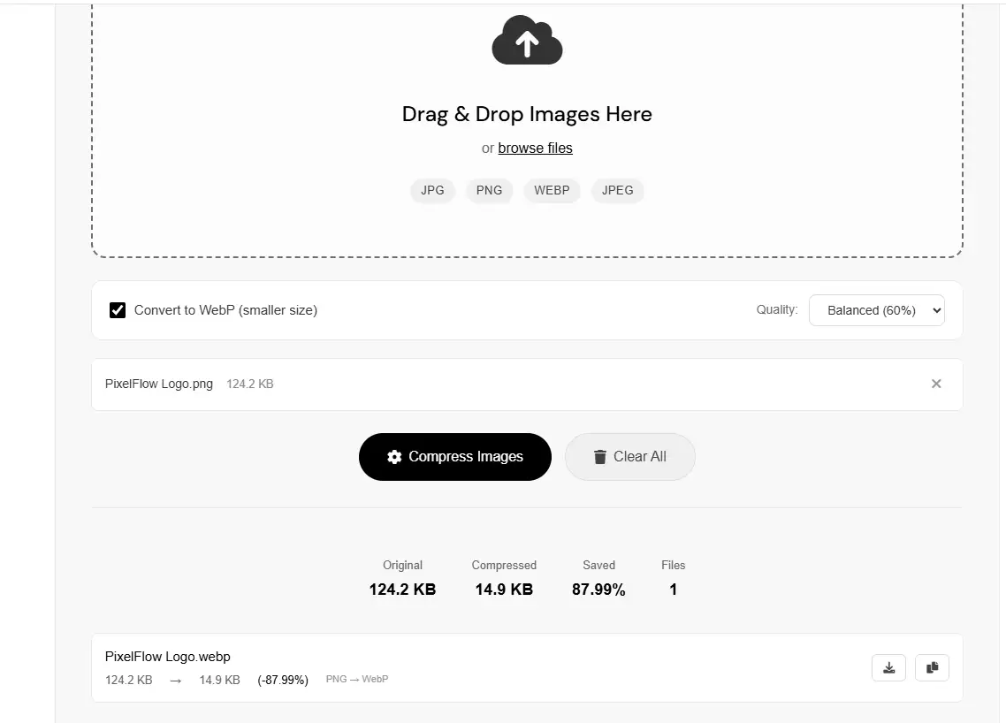The image size is (1006, 723).
Task: Uncheck the Convert to WebP checkbox
Action: tap(118, 310)
